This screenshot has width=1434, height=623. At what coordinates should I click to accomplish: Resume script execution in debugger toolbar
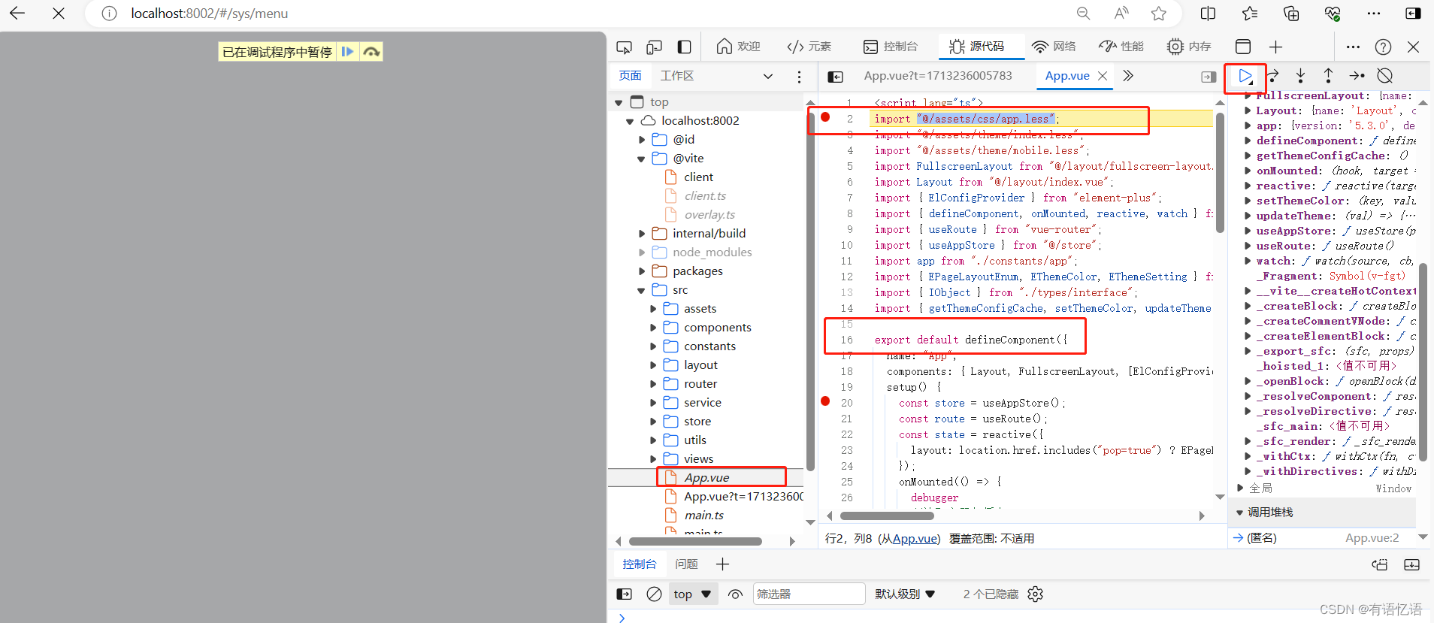pyautogui.click(x=1245, y=76)
